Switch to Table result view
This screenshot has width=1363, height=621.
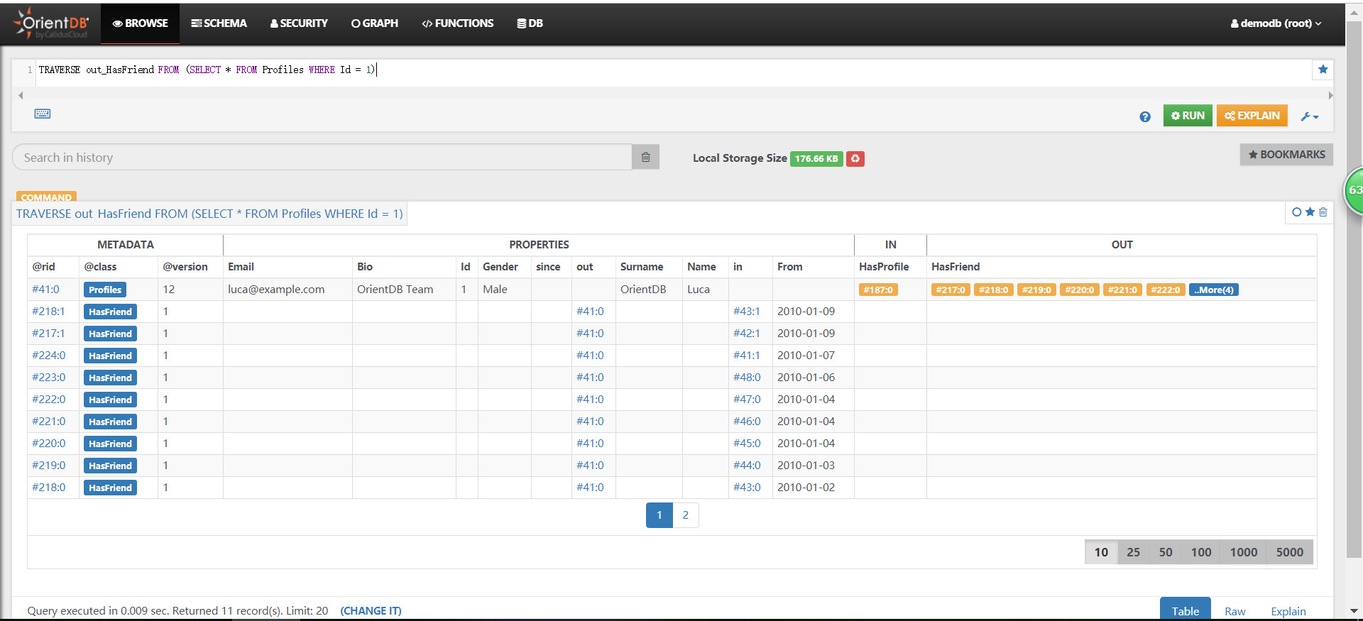[1185, 610]
